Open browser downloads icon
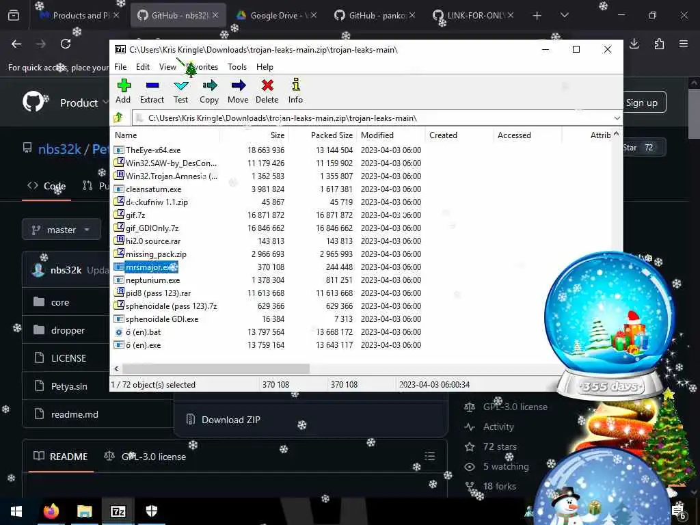 [x=634, y=44]
